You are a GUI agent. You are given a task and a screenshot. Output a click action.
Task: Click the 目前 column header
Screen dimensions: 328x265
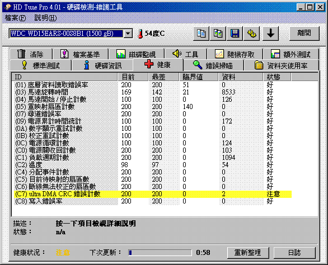[x=133, y=77]
